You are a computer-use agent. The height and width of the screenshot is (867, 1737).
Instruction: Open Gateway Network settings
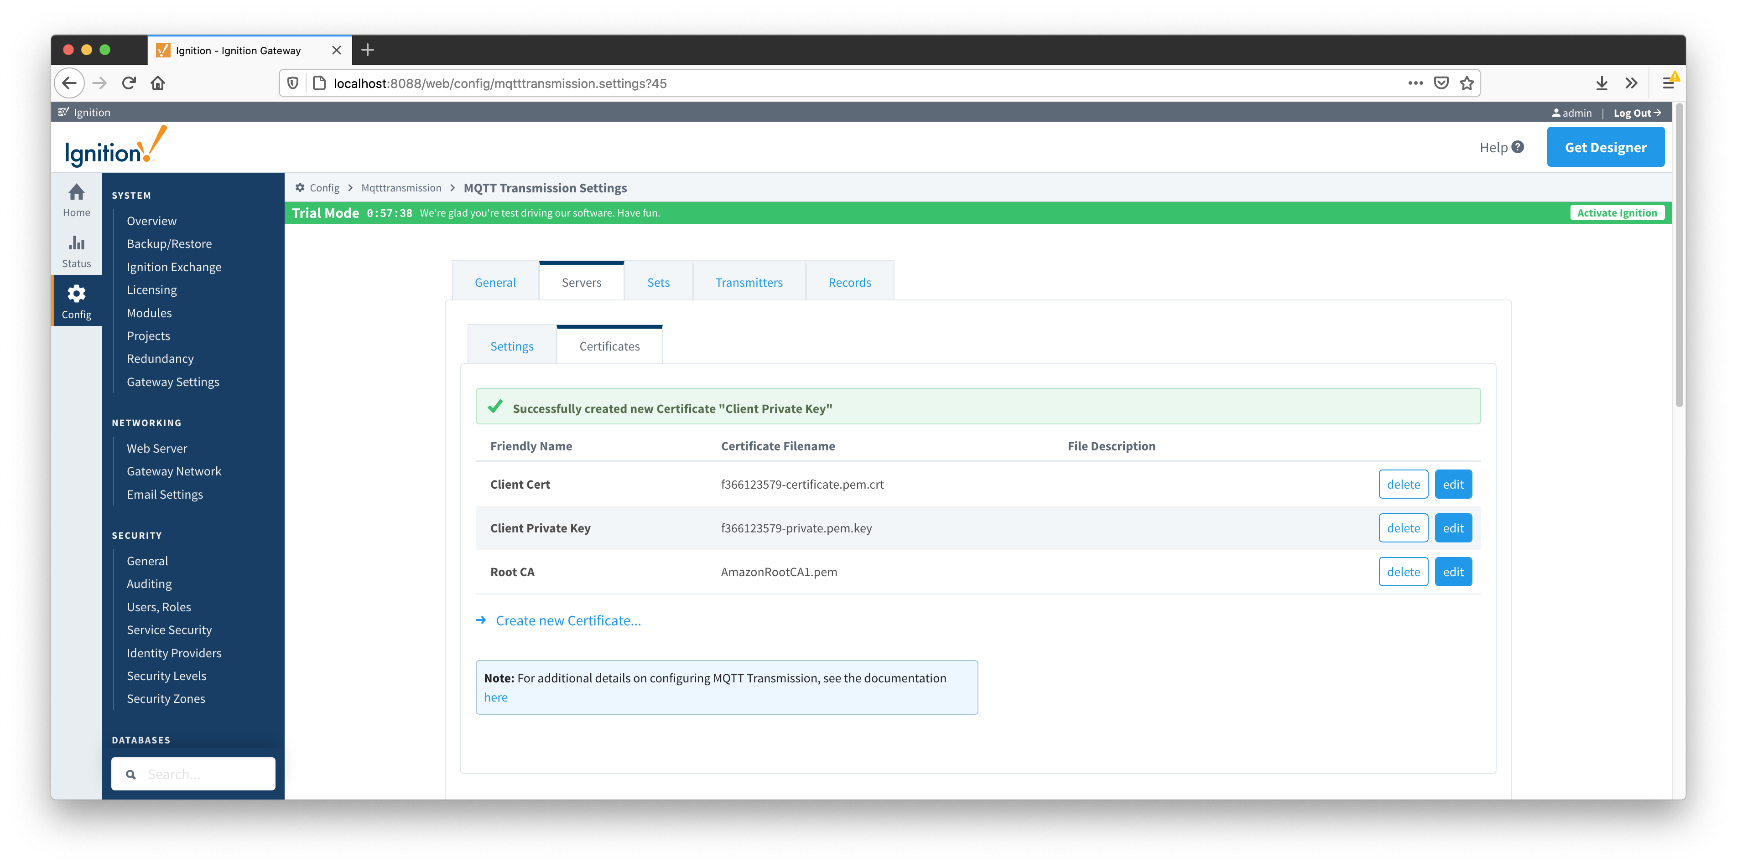point(174,471)
